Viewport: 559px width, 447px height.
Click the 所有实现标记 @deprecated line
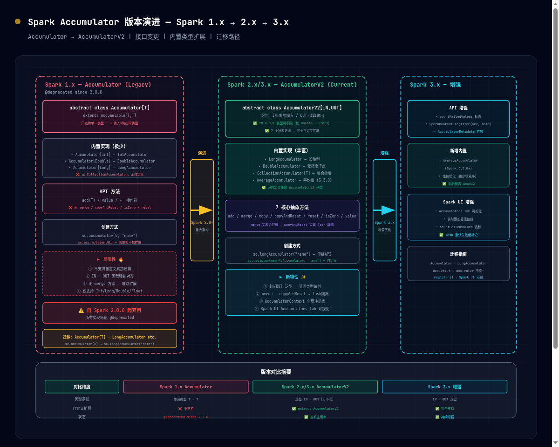[x=109, y=318]
